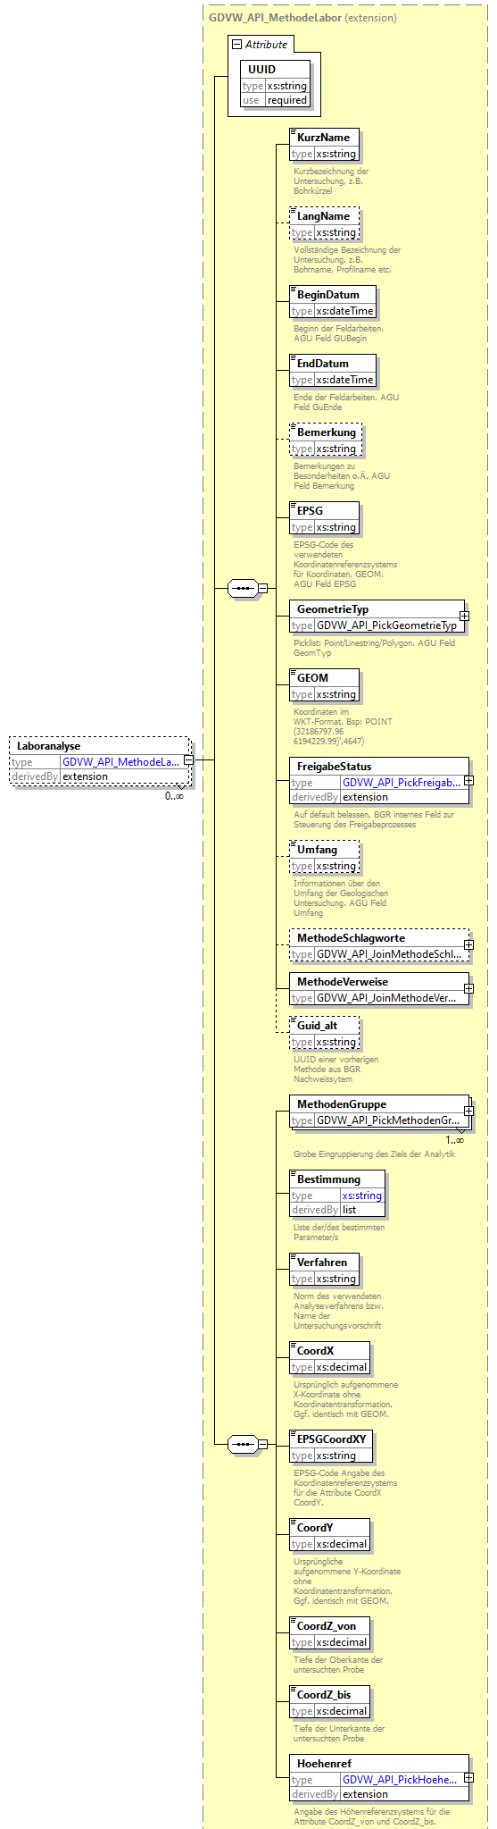The width and height of the screenshot is (497, 1829).
Task: Select the CoordZ_bis element
Action: point(329,1702)
